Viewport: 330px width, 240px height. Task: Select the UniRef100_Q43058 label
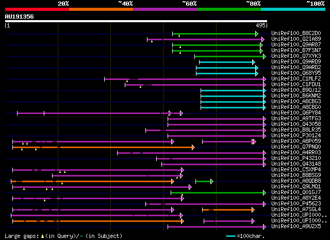[296, 124]
